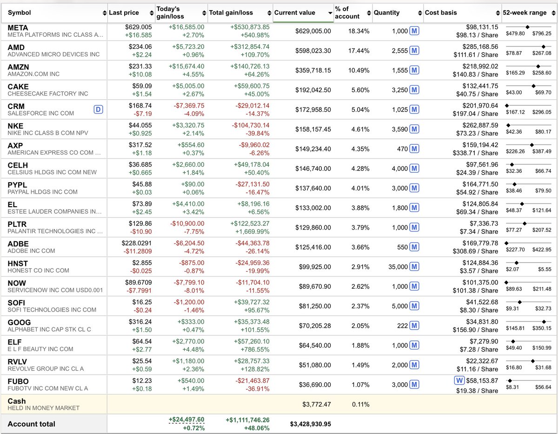Click the M margin badge in ADBE row

pyautogui.click(x=414, y=247)
